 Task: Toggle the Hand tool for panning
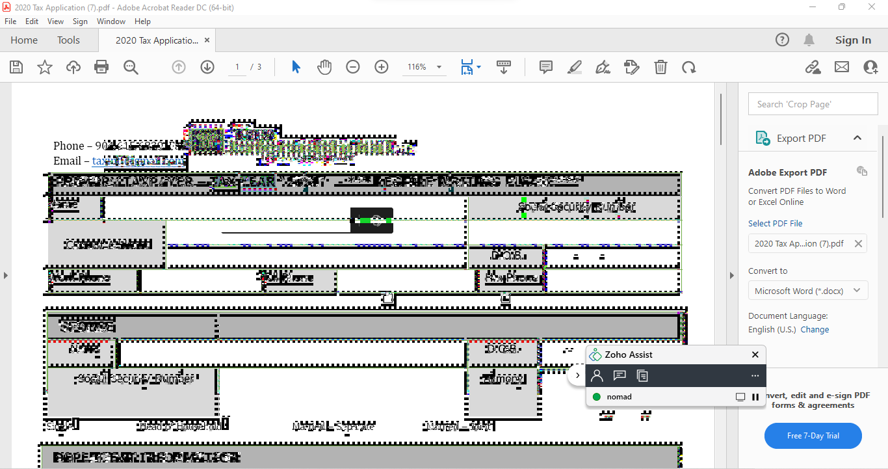click(324, 67)
